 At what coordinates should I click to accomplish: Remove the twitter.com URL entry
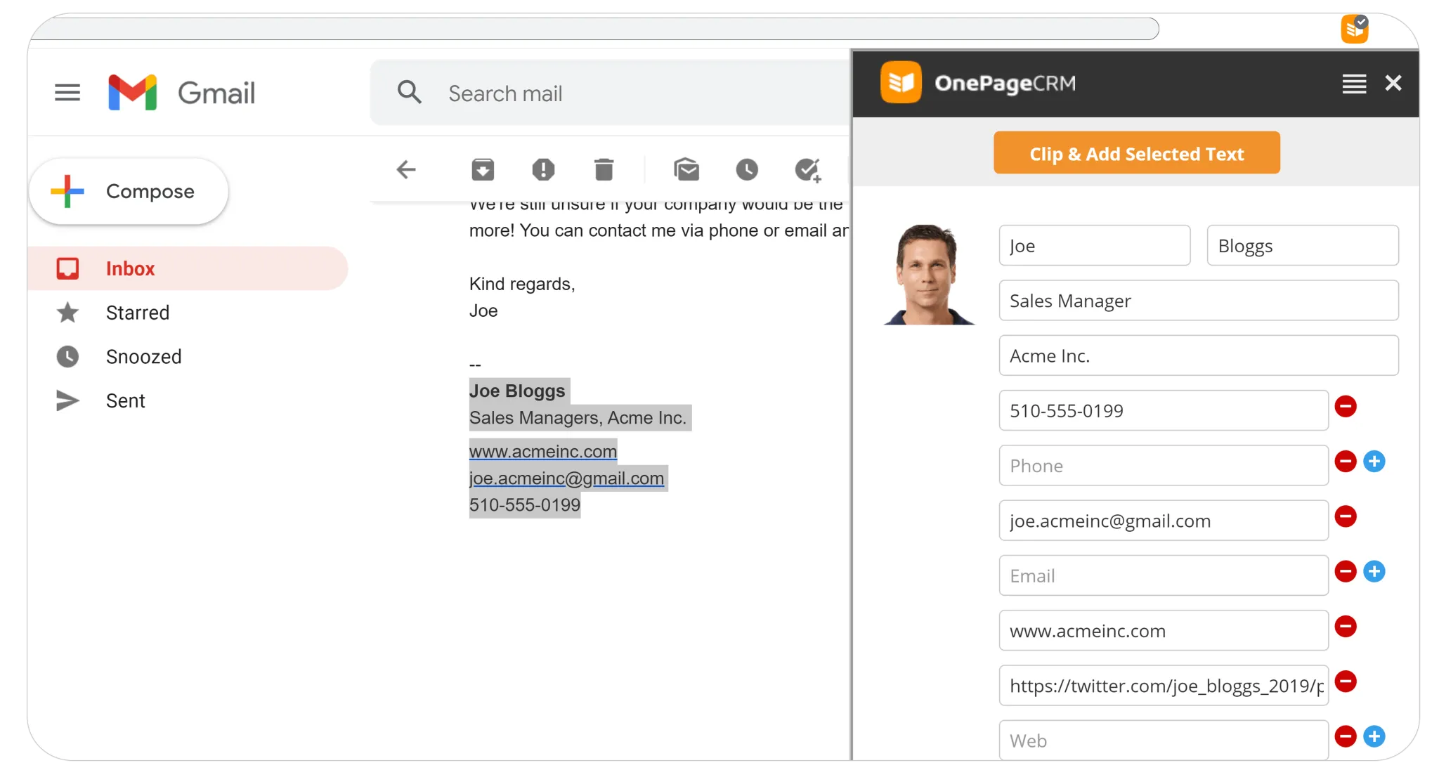[1346, 681]
